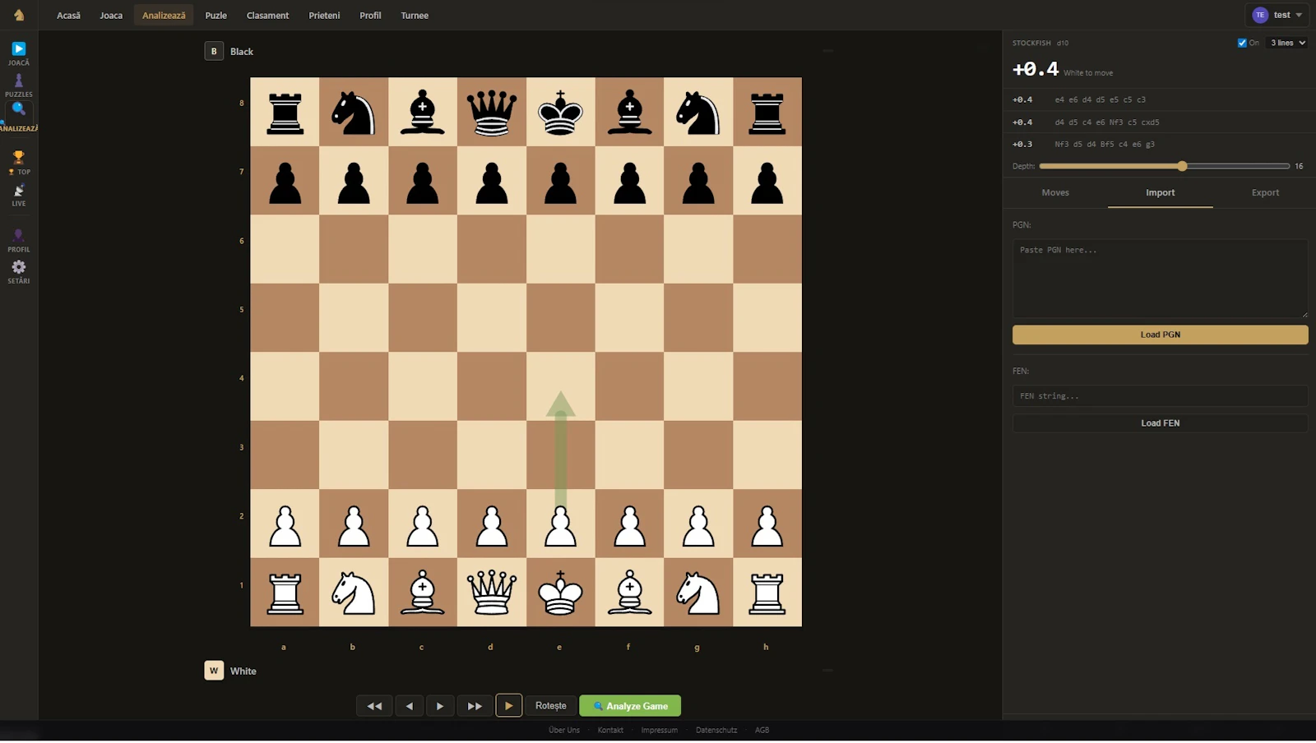Click engine line starting with e4 e6
The image size is (1316, 743).
coord(1160,99)
